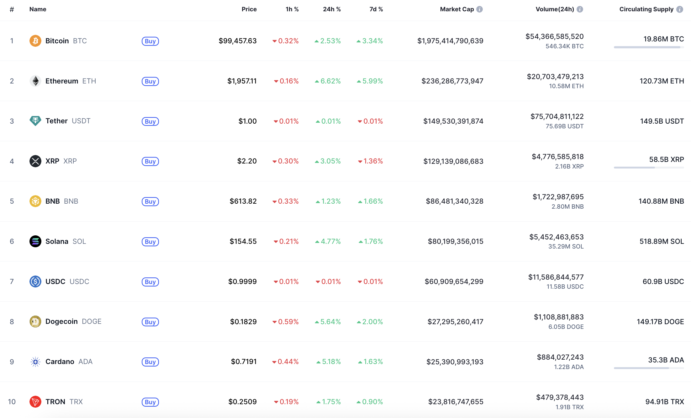
Task: Open the Market Cap info tooltip icon
Action: pos(479,9)
